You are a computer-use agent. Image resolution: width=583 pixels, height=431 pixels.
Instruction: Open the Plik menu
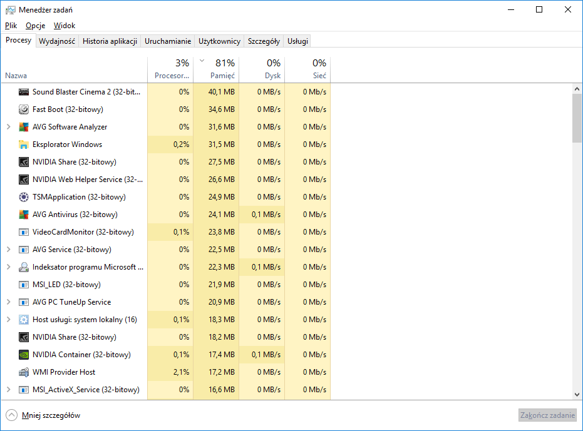coord(11,26)
